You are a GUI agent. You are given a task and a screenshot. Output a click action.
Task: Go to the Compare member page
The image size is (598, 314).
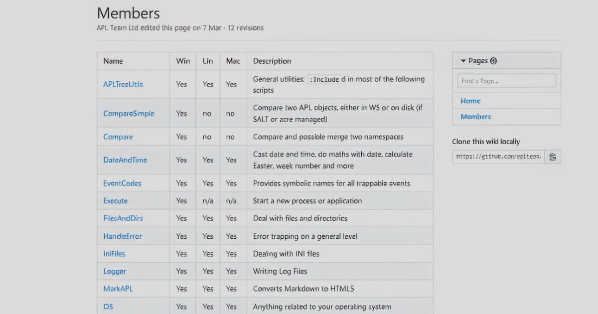118,137
